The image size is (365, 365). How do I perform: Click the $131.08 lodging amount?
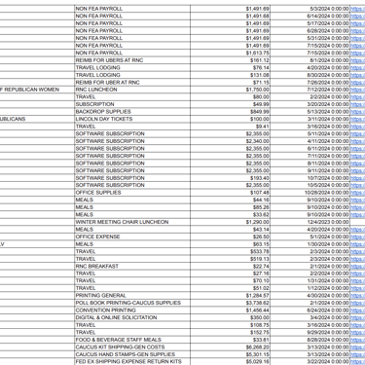point(230,75)
